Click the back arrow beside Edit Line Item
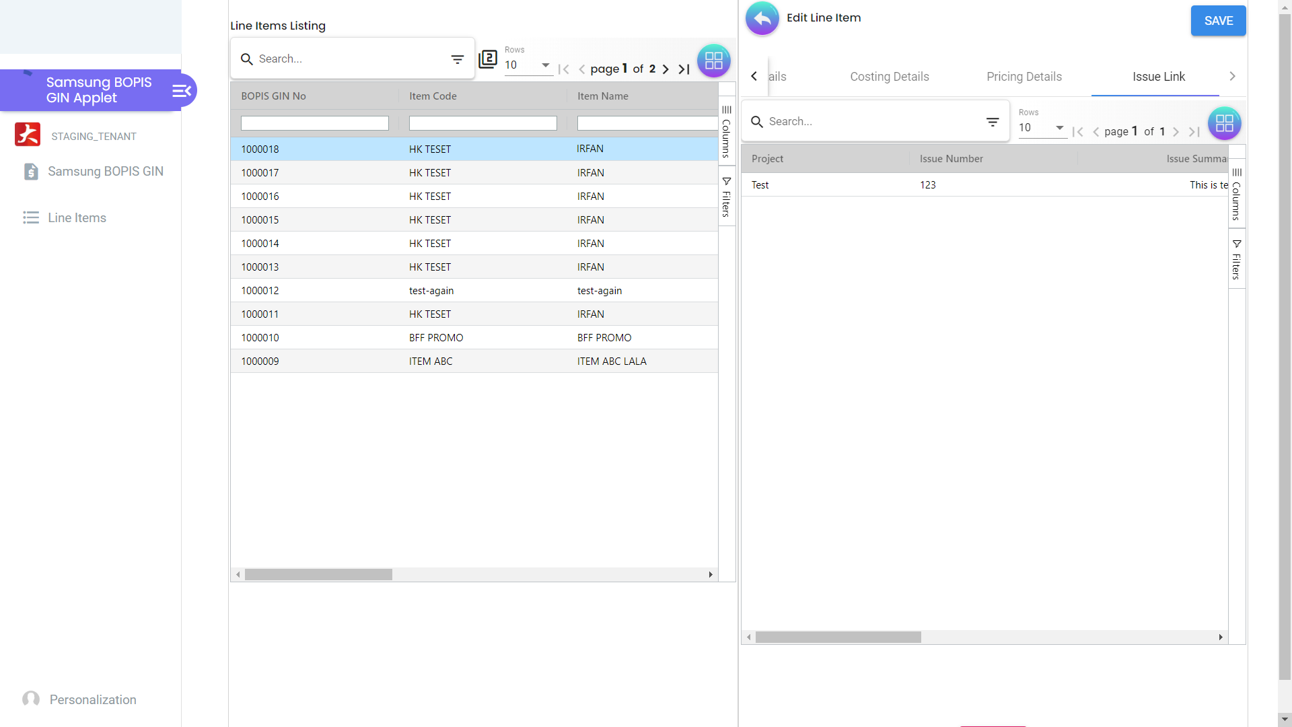The height and width of the screenshot is (727, 1292). coord(762,19)
